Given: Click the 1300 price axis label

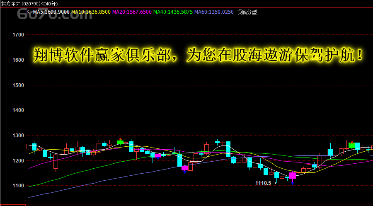Looking at the screenshot, I should point(18,136).
